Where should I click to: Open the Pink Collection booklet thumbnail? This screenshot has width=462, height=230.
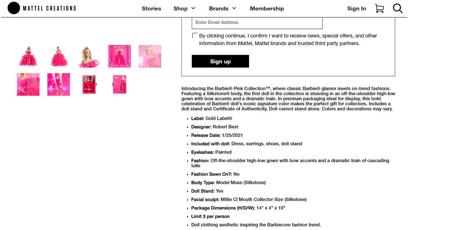point(119,84)
